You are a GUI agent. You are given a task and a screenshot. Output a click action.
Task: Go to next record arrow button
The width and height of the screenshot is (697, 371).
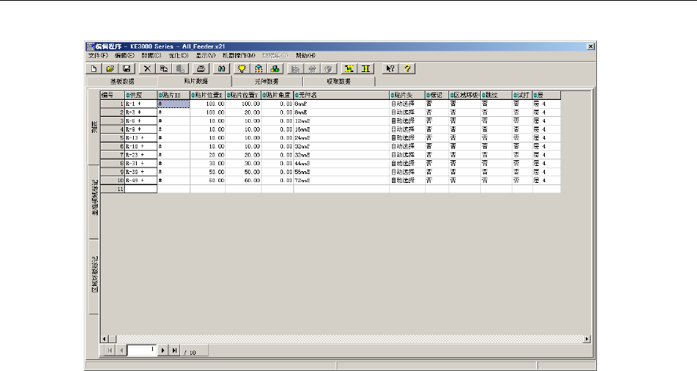click(163, 351)
